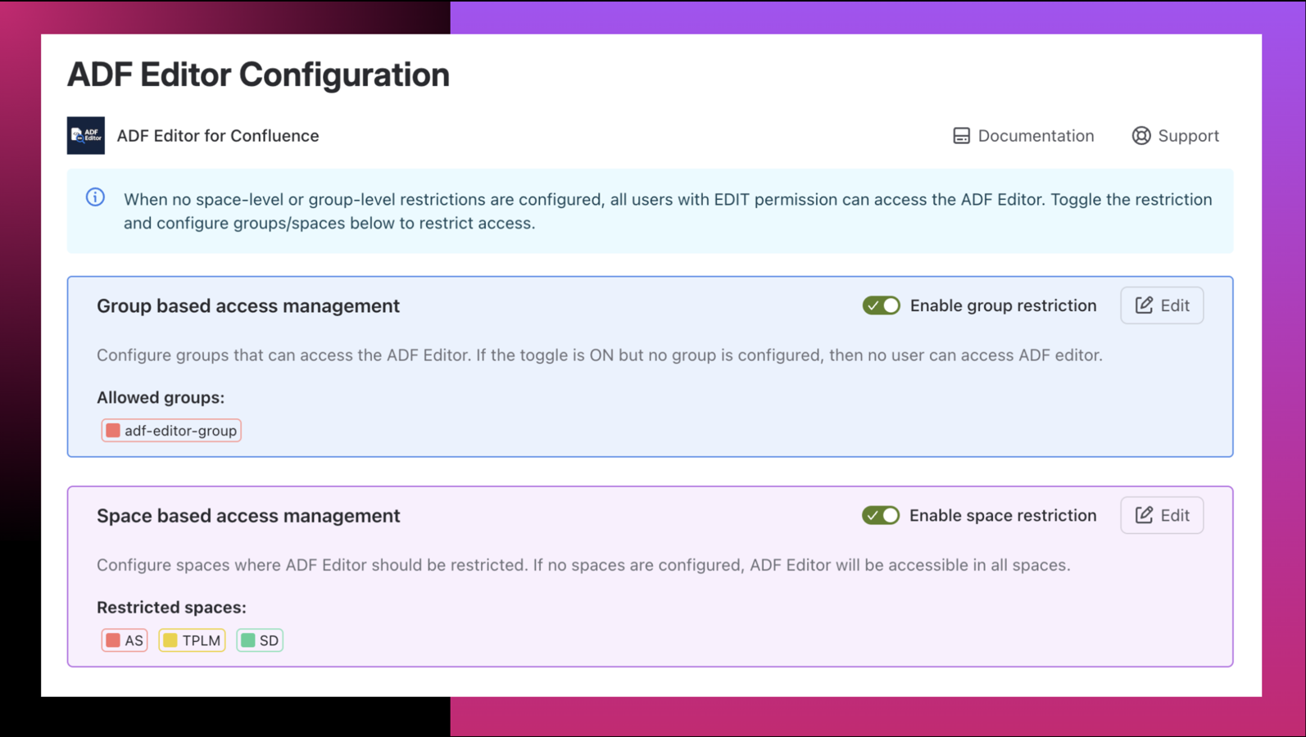Select the TPLM restricted space label
The image size is (1306, 737).
pos(202,640)
